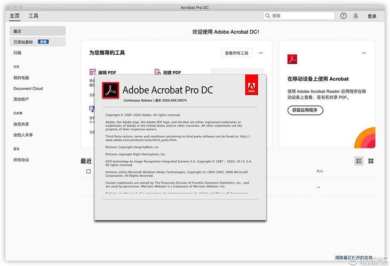Open 由您共享 in the sidebar
390x266 pixels.
[21, 124]
